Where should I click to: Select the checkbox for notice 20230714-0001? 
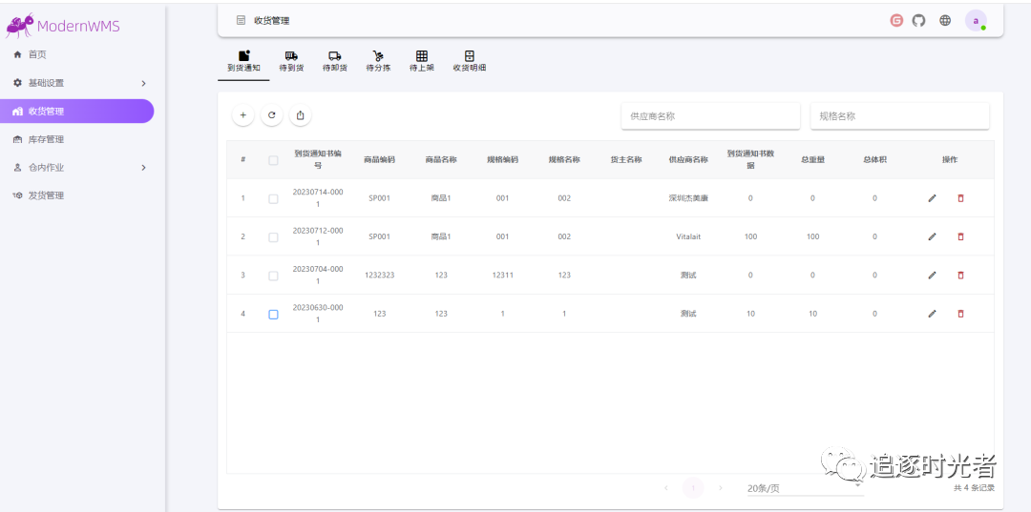click(x=273, y=198)
